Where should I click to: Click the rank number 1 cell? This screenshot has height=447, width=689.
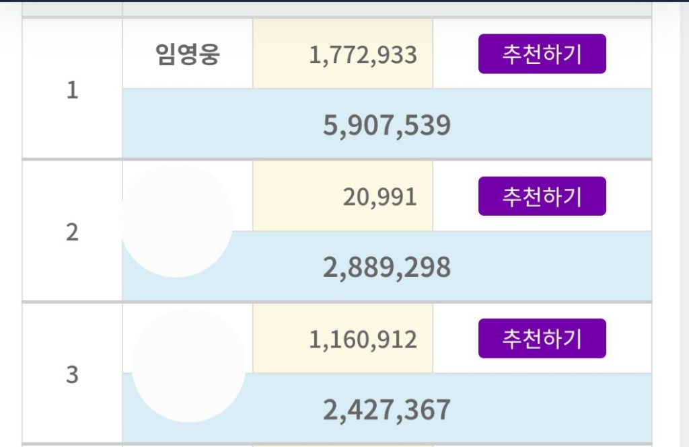72,89
